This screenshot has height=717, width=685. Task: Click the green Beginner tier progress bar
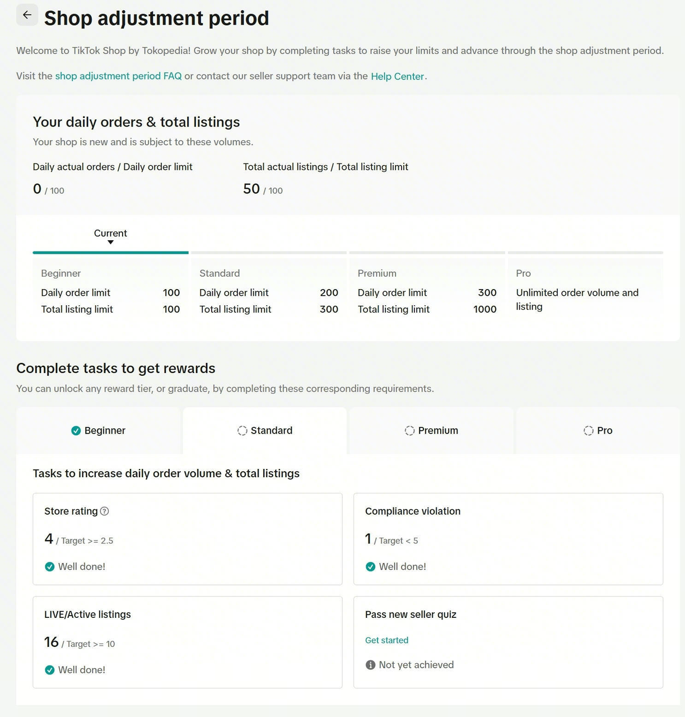click(x=110, y=253)
